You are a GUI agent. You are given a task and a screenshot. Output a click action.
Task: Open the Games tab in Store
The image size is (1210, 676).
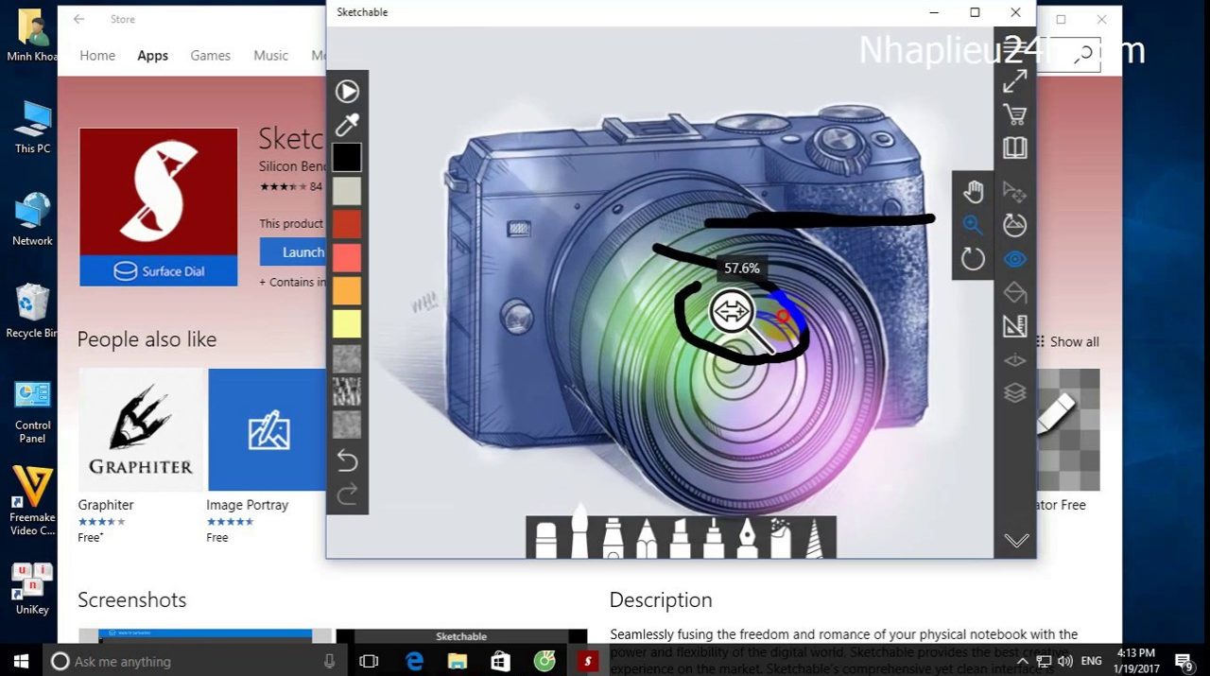(x=210, y=56)
